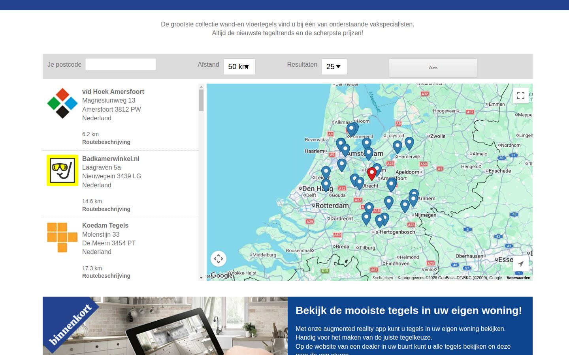The width and height of the screenshot is (569, 355).
Task: Toggle fullscreen map view icon
Action: tap(520, 95)
